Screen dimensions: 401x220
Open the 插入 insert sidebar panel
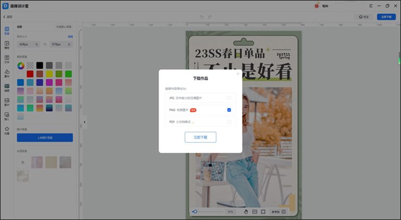(x=7, y=117)
